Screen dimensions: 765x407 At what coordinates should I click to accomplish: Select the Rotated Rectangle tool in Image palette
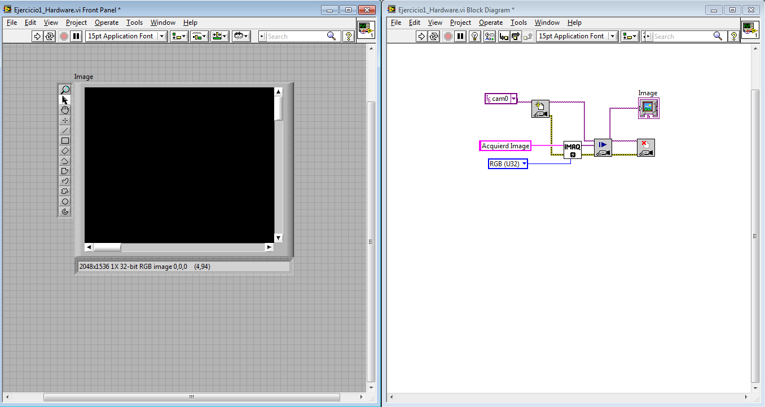65,151
